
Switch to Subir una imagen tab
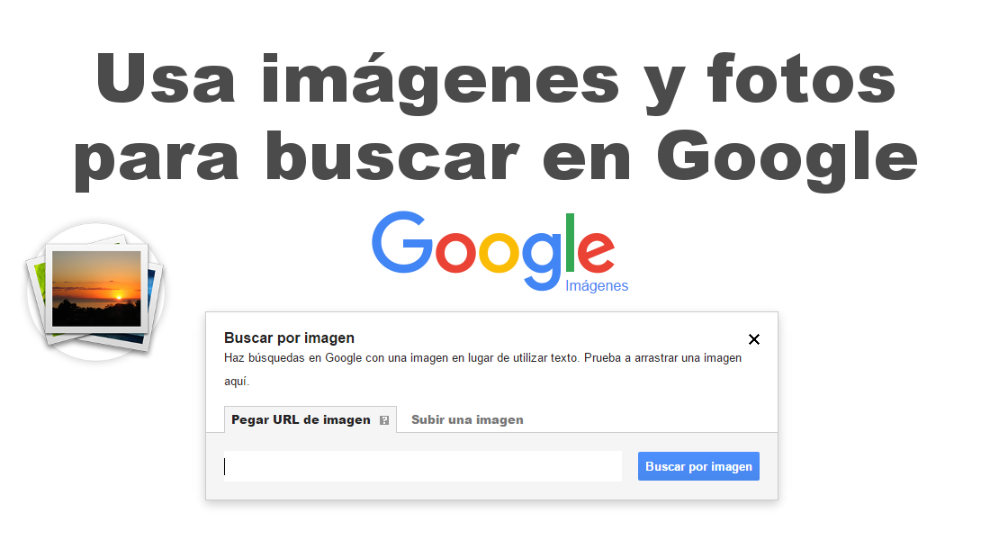(467, 419)
